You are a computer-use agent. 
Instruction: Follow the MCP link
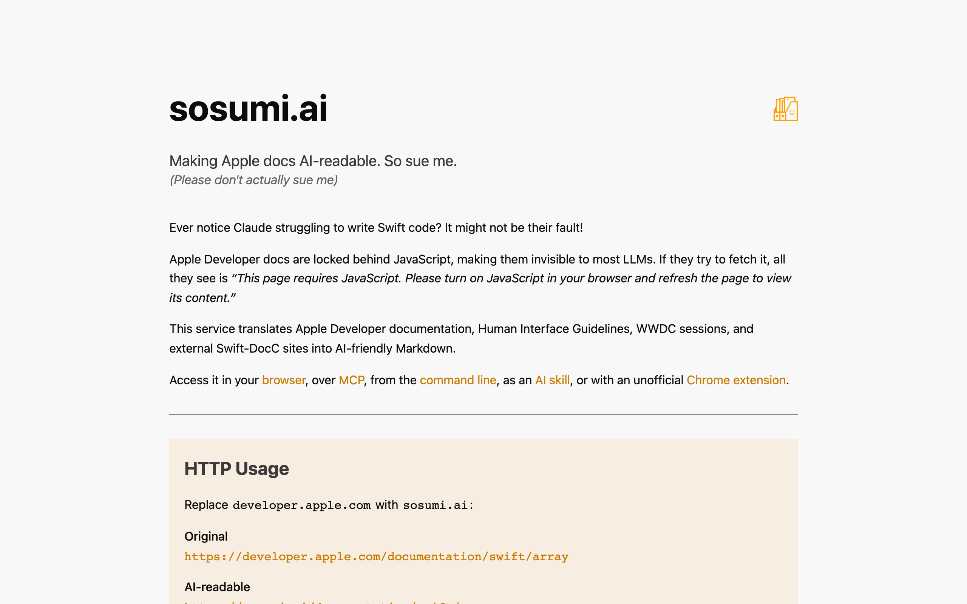(x=351, y=380)
